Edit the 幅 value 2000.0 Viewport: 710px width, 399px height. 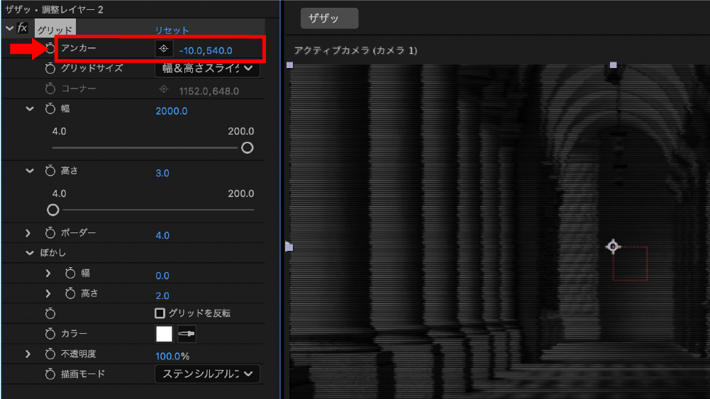pos(171,111)
